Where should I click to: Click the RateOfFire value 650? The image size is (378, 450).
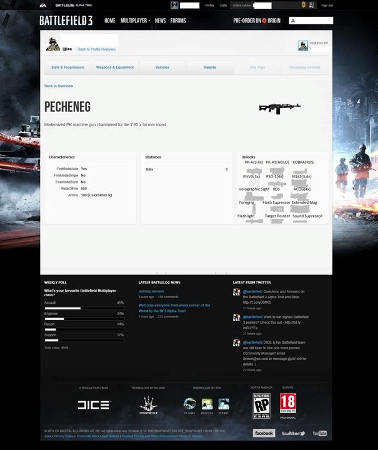[x=84, y=189]
